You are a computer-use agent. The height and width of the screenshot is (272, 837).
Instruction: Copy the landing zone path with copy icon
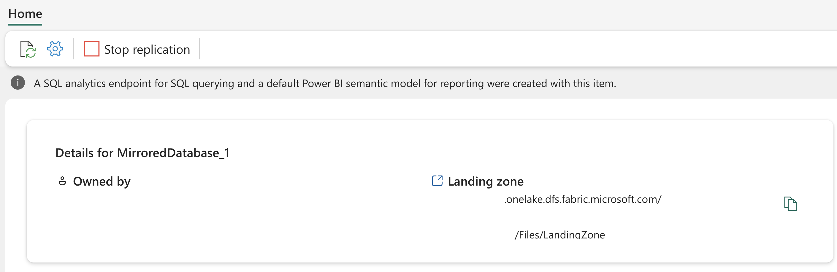click(790, 204)
